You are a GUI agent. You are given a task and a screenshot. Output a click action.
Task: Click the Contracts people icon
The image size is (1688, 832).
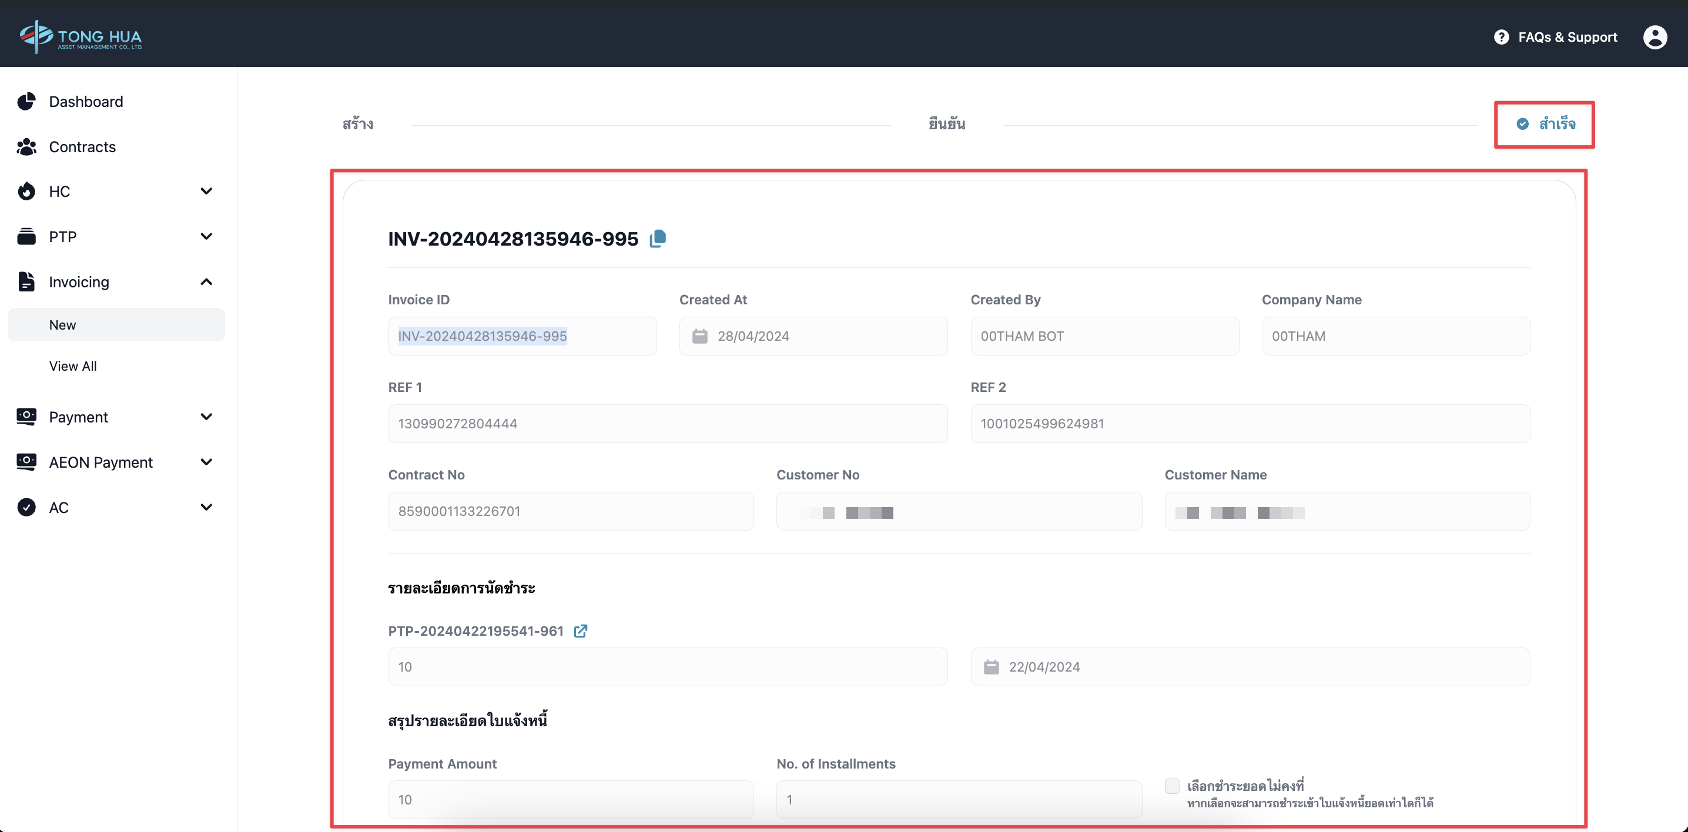point(26,147)
